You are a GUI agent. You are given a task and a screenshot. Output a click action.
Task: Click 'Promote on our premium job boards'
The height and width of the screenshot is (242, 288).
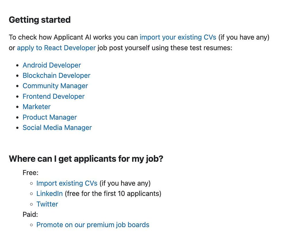pos(93,225)
